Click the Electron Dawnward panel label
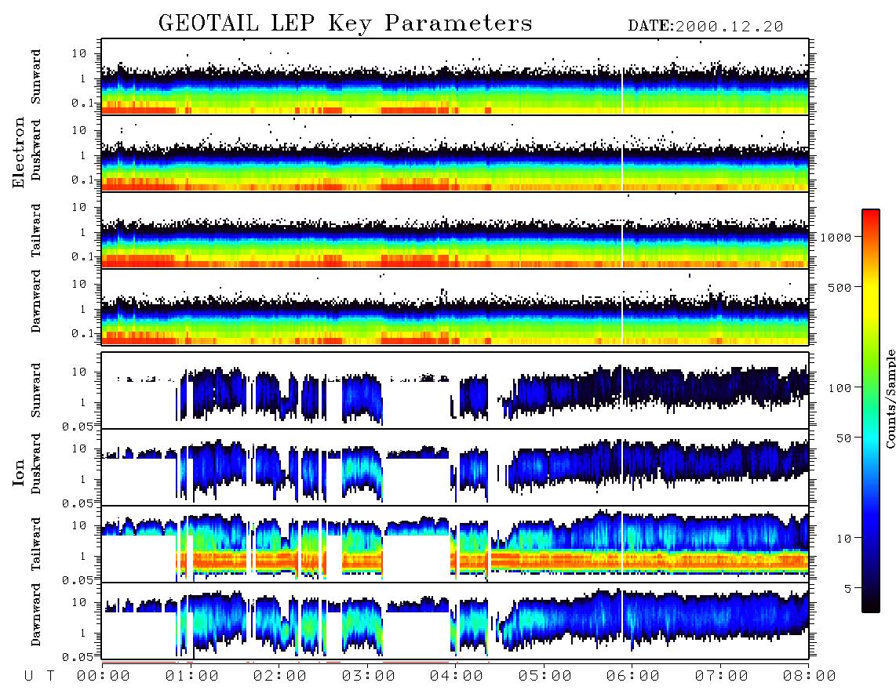 pyautogui.click(x=36, y=301)
